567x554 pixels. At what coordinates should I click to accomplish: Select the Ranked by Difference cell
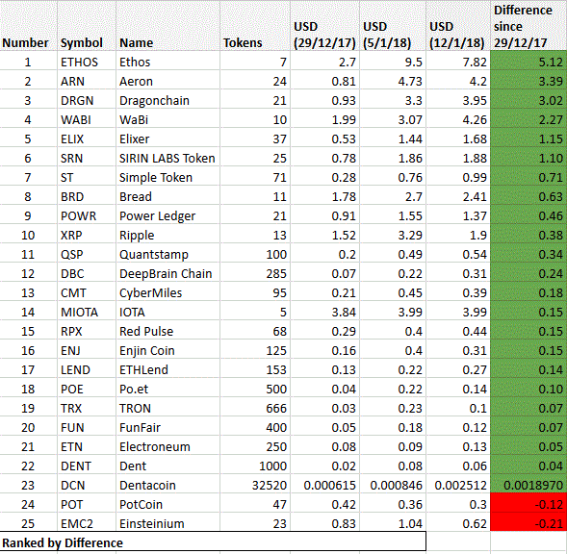[x=213, y=542]
